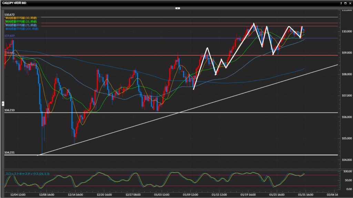
Task: Click the Slow Stochastics (25, 3, 3) label
Action: coord(27,174)
